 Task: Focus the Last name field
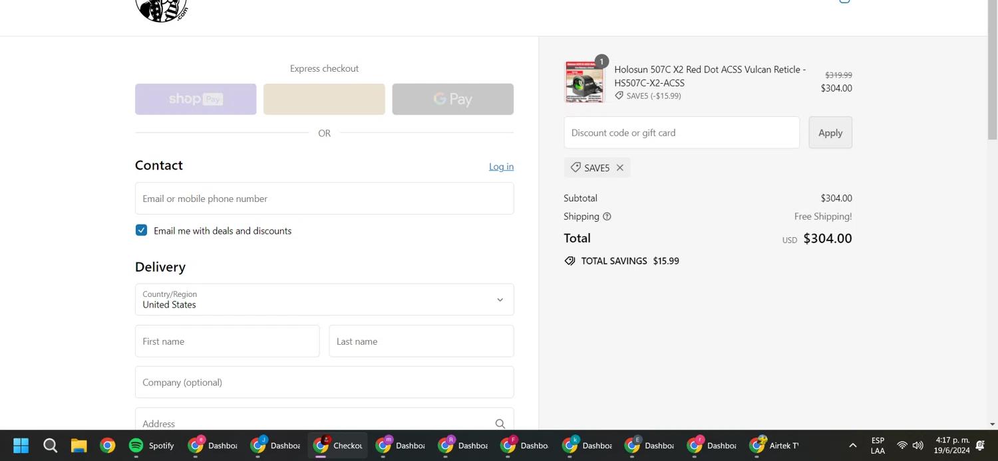[x=421, y=341]
